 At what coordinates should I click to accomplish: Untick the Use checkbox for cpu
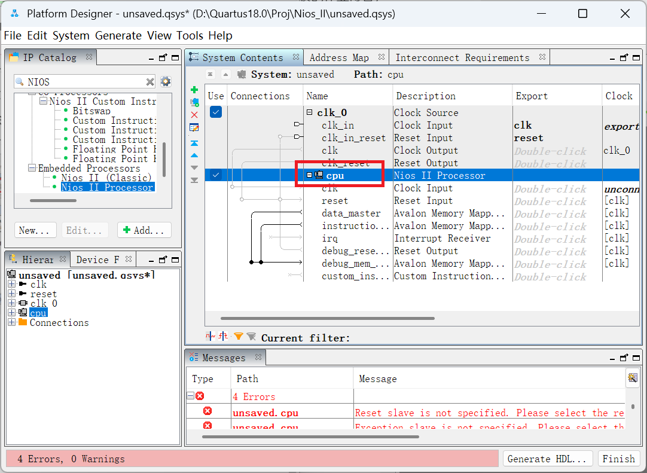(x=216, y=175)
